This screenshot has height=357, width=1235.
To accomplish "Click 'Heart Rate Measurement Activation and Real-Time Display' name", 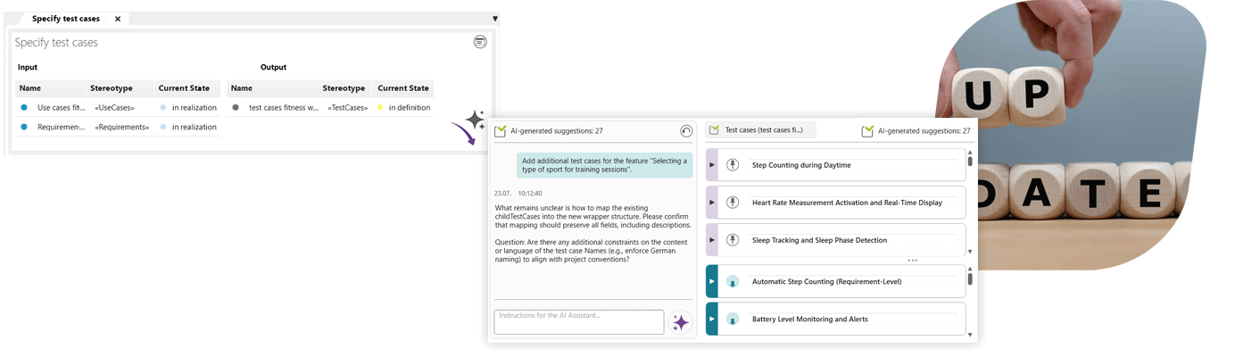I will (x=847, y=203).
